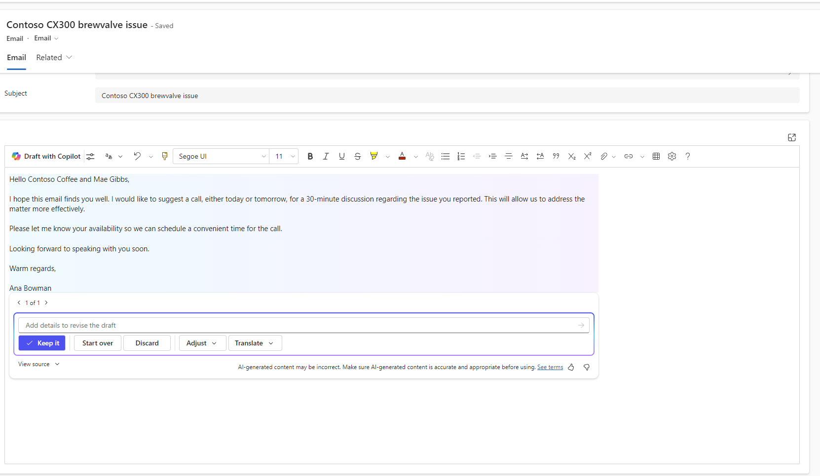The width and height of the screenshot is (820, 476).
Task: Select the format painter icon
Action: pyautogui.click(x=165, y=156)
